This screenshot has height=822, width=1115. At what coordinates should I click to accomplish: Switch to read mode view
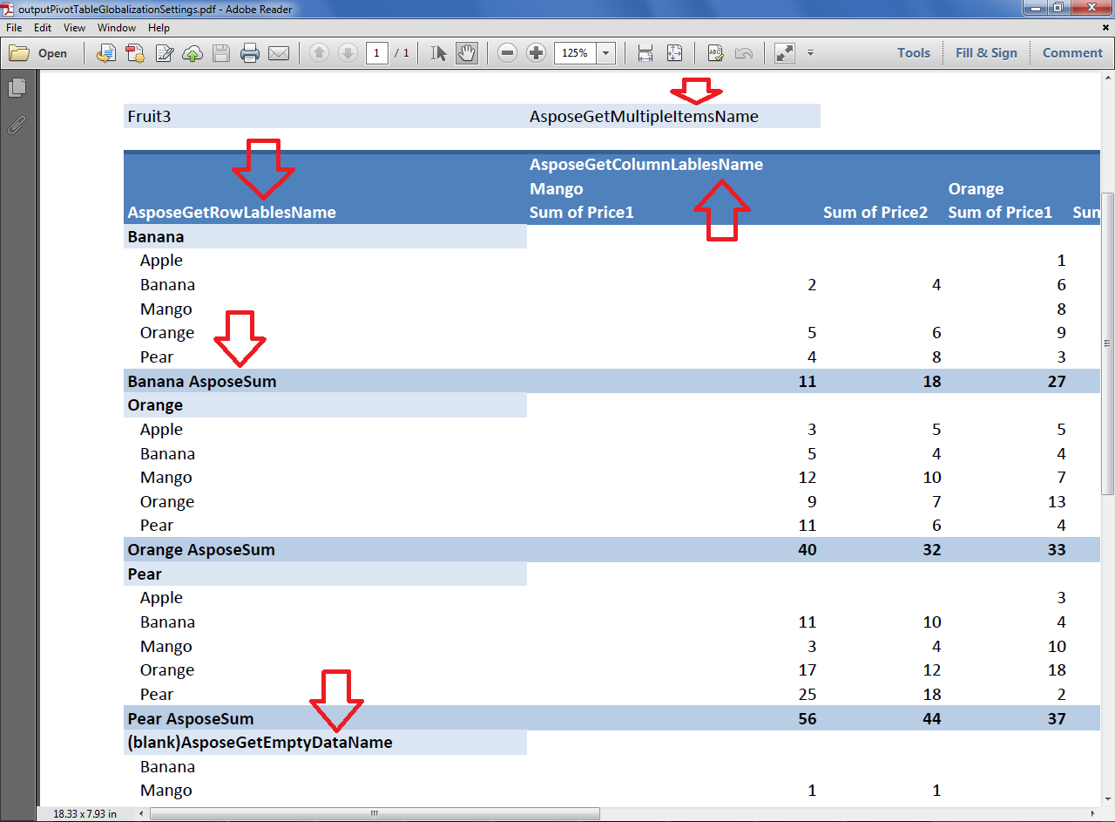[x=785, y=53]
